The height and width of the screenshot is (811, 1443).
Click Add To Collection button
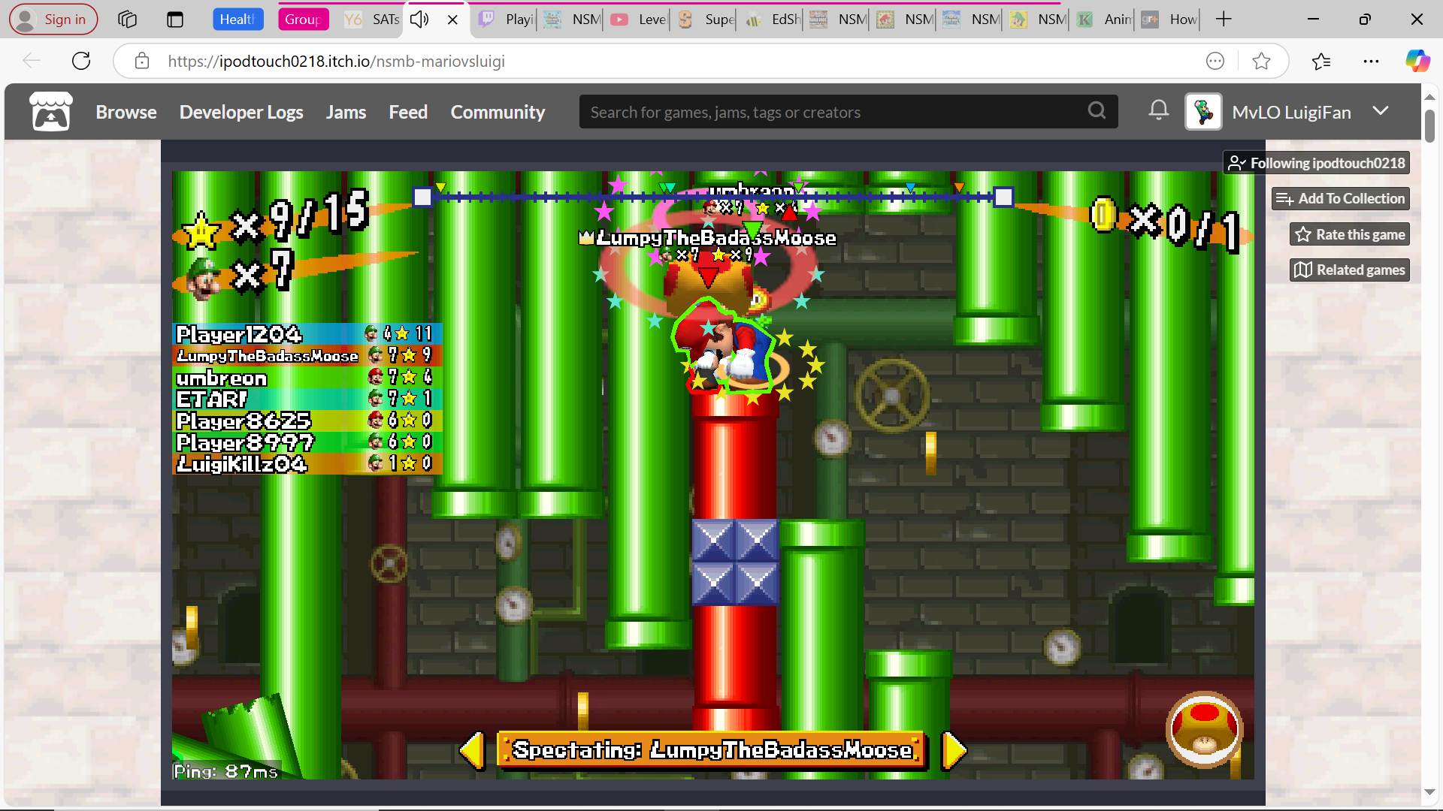(1341, 199)
